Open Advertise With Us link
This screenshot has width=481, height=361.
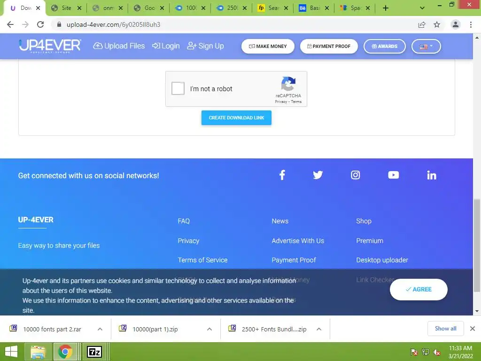coord(298,241)
